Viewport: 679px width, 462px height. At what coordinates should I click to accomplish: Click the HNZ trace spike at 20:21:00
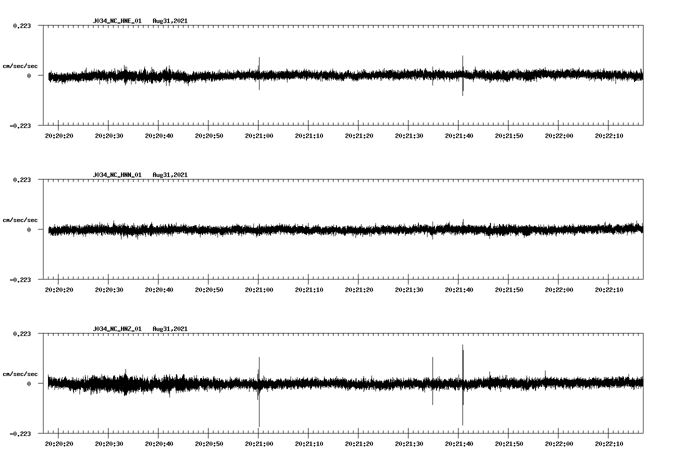coord(259,391)
